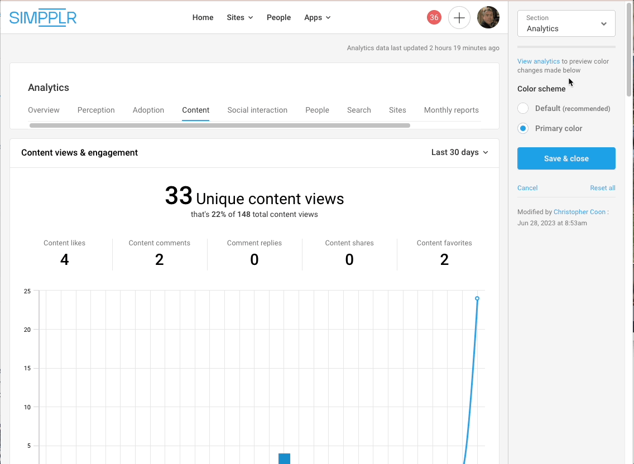Open the create new content plus icon
634x464 pixels.
coord(459,18)
